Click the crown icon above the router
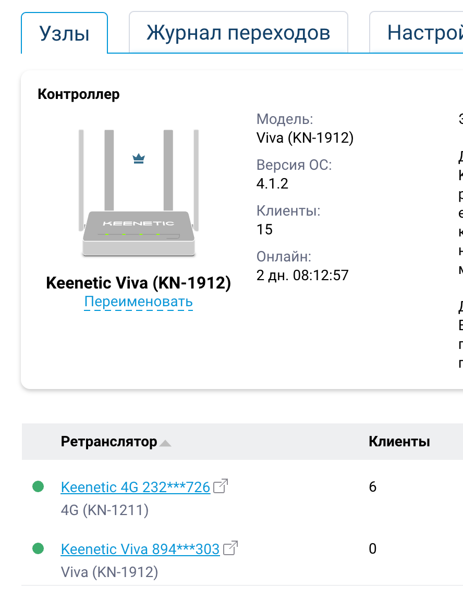The width and height of the screenshot is (463, 601). 139,158
